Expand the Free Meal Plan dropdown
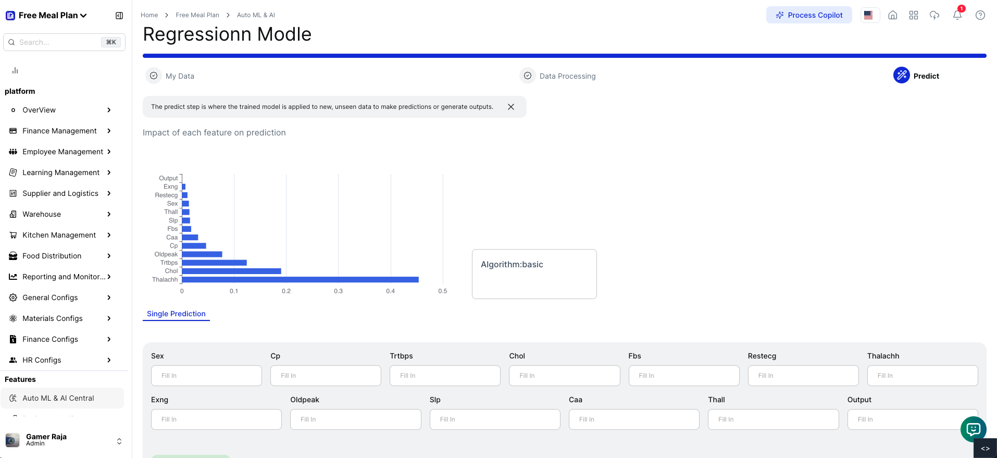Screen dimensions: 997x458 coord(52,16)
